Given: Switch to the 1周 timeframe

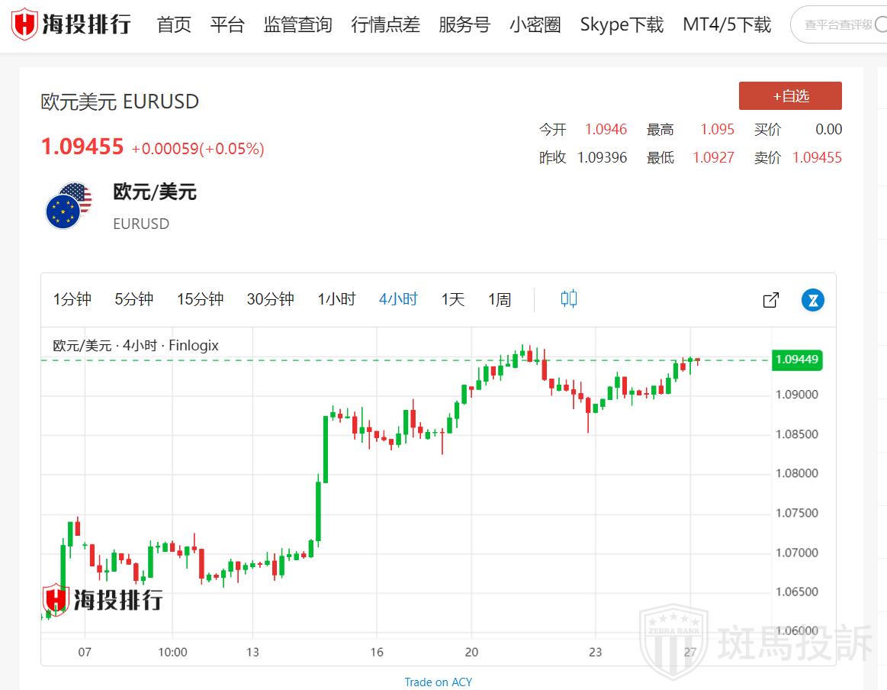Looking at the screenshot, I should [x=500, y=299].
